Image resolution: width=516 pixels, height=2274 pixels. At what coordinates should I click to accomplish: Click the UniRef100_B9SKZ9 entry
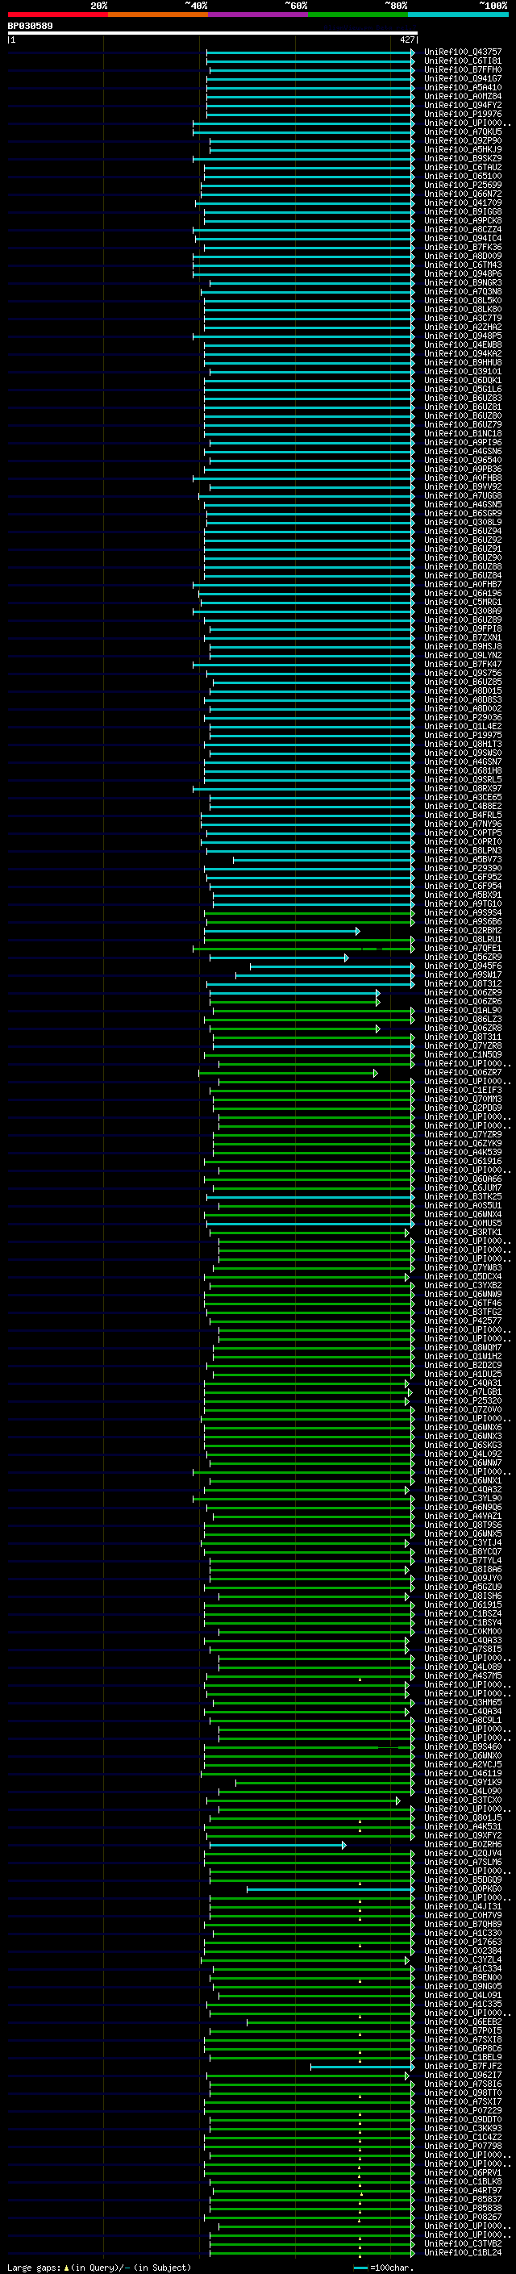tap(462, 159)
